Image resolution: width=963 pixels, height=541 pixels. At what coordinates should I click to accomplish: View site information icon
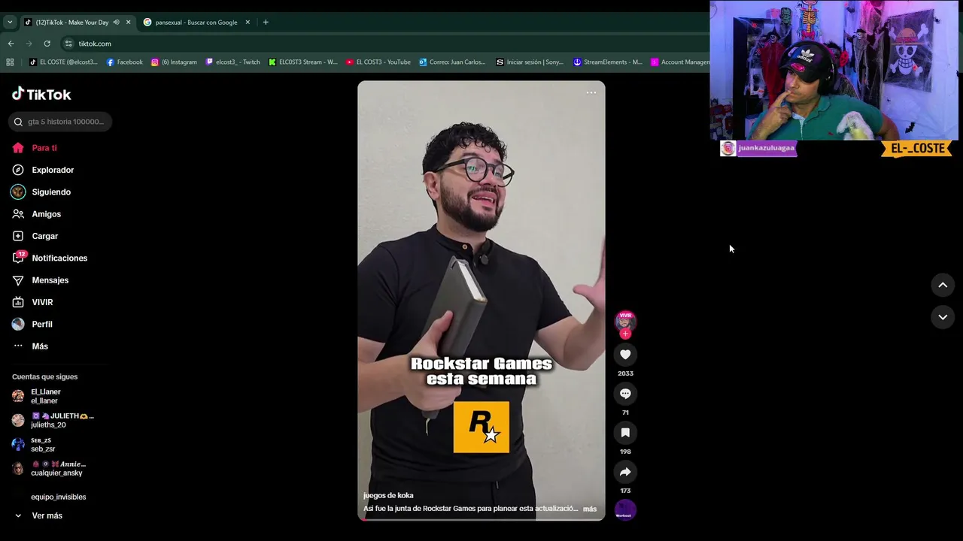[x=69, y=44]
